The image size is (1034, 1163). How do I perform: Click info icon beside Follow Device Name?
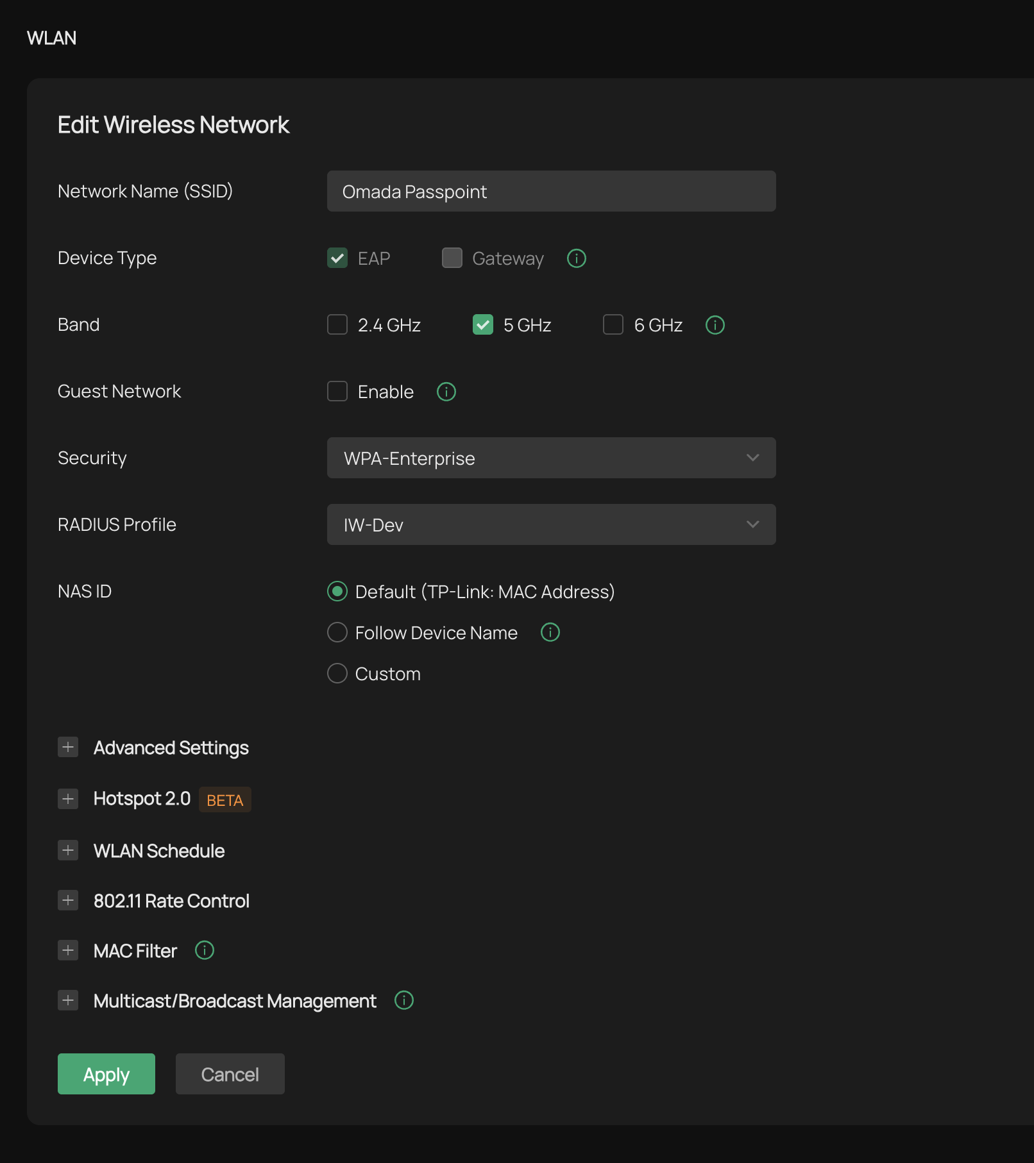point(550,632)
